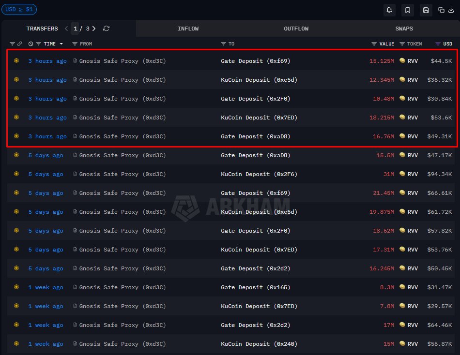Click RVV token label in 15.5M row
Viewport: 460px width, 355px height.
pyautogui.click(x=413, y=155)
